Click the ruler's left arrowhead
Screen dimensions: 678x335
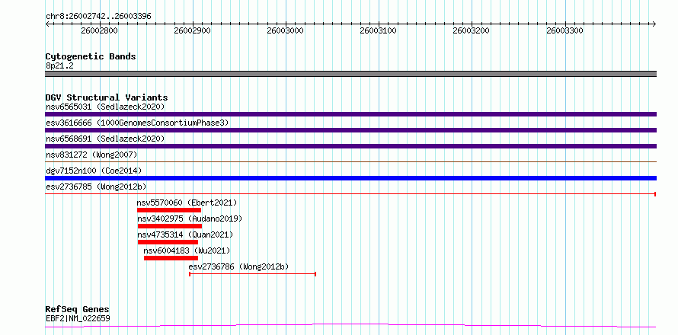pyautogui.click(x=47, y=24)
